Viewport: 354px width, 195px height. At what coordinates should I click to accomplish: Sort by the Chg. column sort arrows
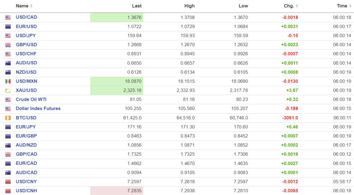pyautogui.click(x=297, y=6)
